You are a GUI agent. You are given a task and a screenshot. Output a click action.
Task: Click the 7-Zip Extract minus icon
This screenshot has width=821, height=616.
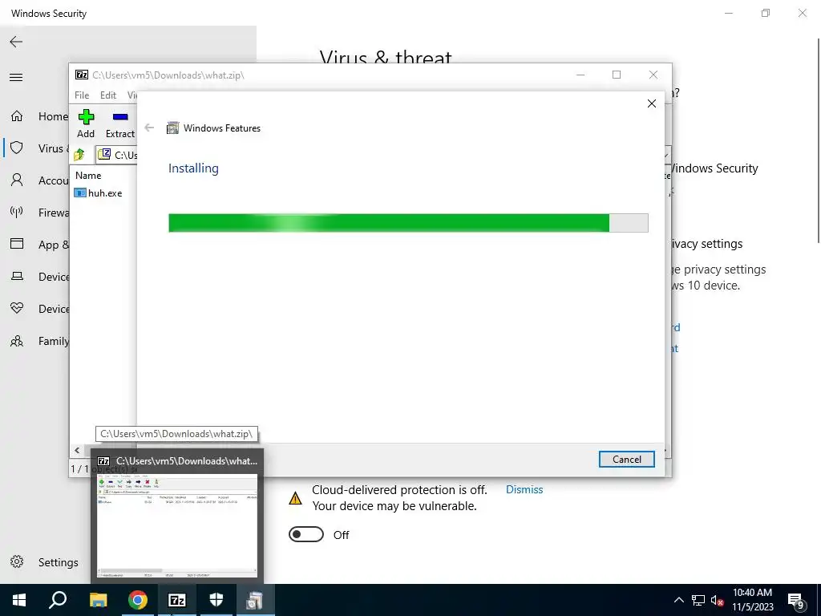120,117
